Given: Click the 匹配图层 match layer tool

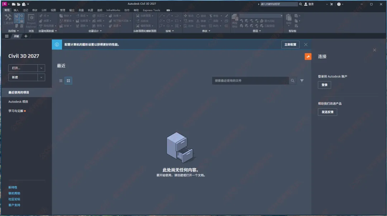Looking at the screenshot, I should tap(268, 26).
